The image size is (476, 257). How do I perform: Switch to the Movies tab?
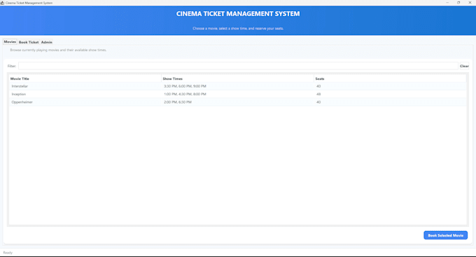(10, 41)
